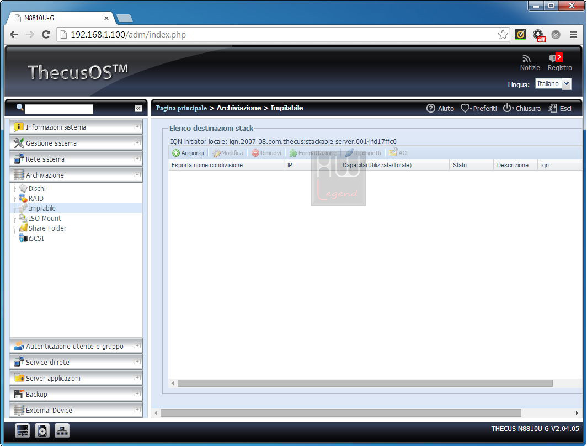Open the Chiusura shutdown menu
Viewport: 587px width, 447px height.
[521, 108]
